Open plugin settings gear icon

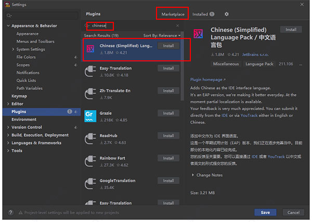point(226,14)
